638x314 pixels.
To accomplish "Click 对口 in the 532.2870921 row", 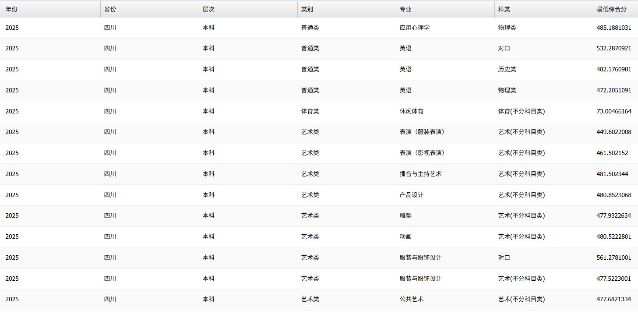I will 504,48.
